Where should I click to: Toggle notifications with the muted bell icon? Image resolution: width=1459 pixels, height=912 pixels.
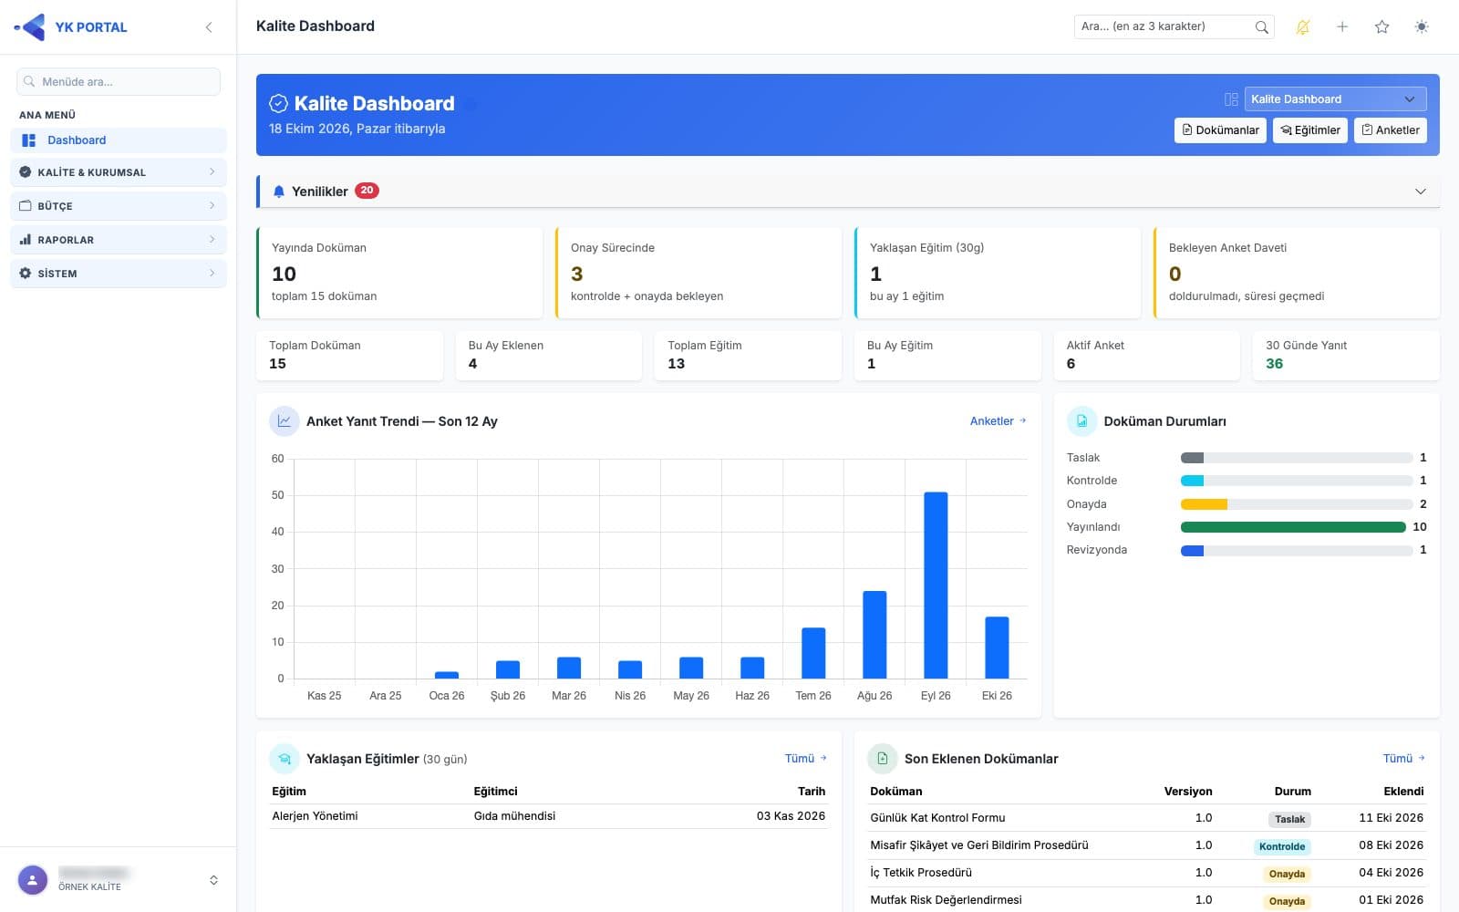(x=1302, y=27)
